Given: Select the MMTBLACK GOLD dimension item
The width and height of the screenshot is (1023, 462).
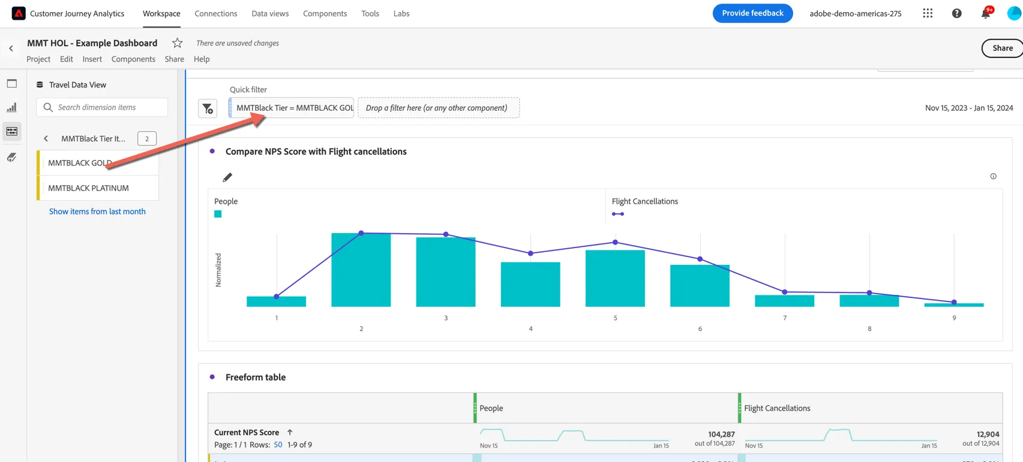Looking at the screenshot, I should (x=98, y=163).
